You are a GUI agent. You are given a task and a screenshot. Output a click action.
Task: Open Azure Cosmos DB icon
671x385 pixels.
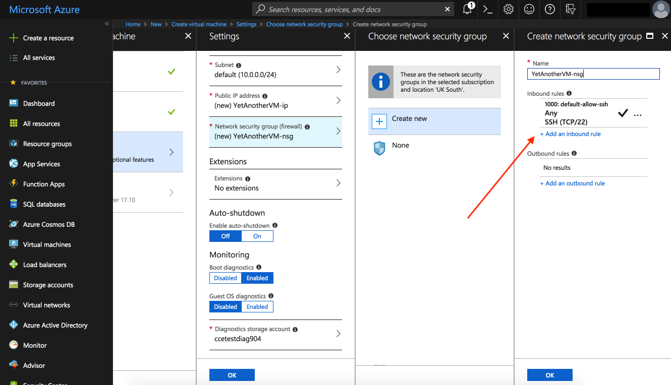(x=14, y=224)
